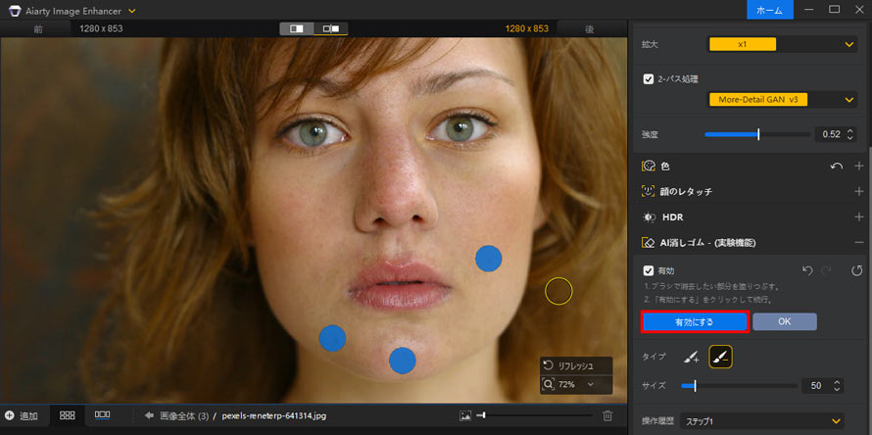The image size is (872, 435).
Task: Switch to grid thumbnail view
Action: point(68,415)
